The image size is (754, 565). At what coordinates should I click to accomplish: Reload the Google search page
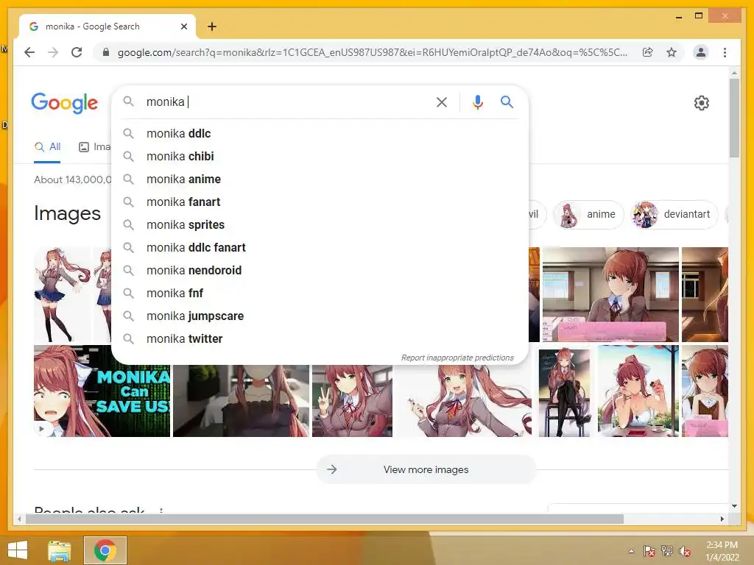[77, 52]
